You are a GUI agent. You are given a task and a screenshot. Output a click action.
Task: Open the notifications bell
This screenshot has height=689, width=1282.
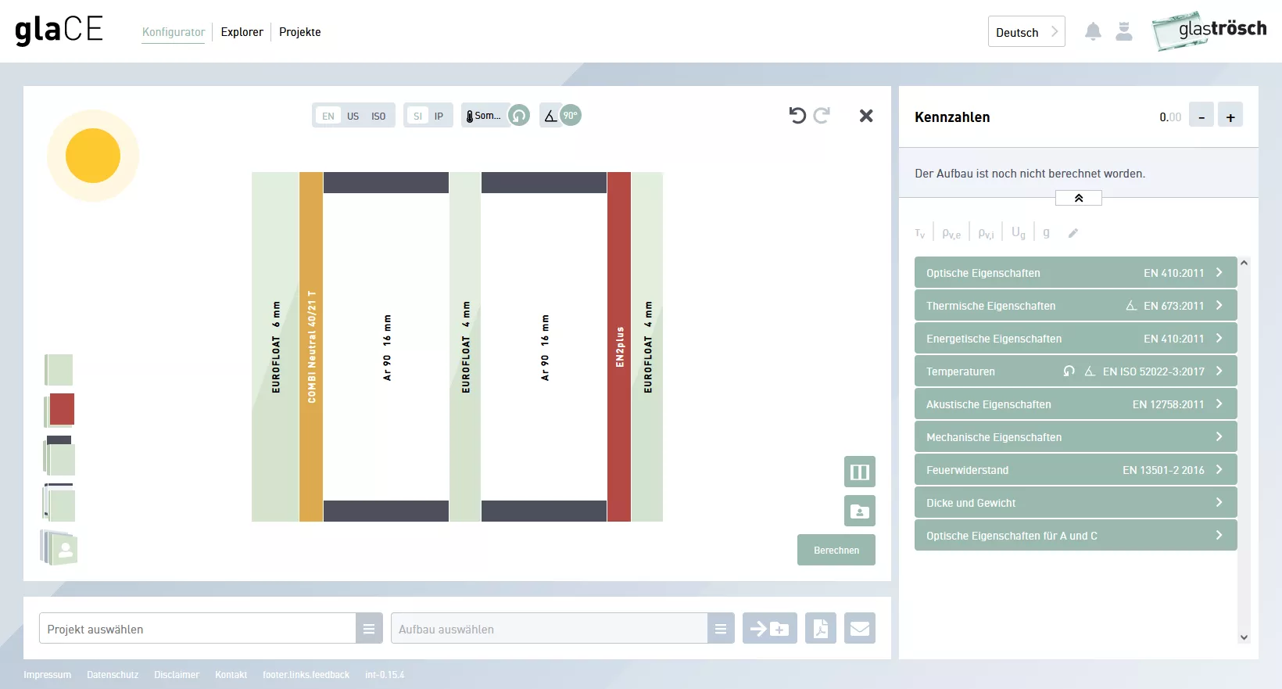(x=1093, y=31)
